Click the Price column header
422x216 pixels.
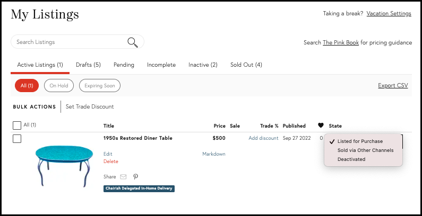[x=220, y=125]
